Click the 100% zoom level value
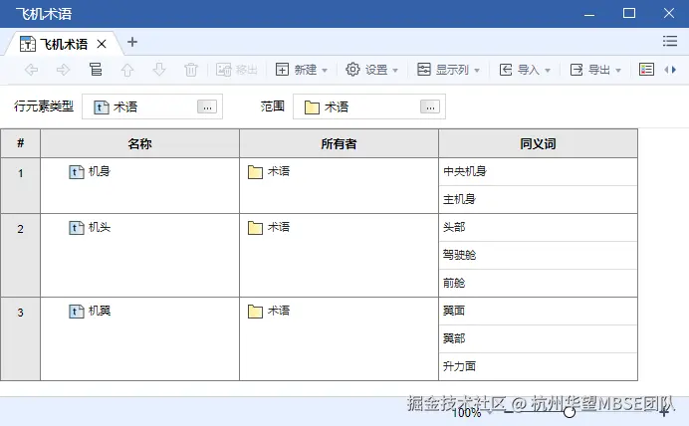Viewport: 689px width, 426px height. pyautogui.click(x=467, y=412)
